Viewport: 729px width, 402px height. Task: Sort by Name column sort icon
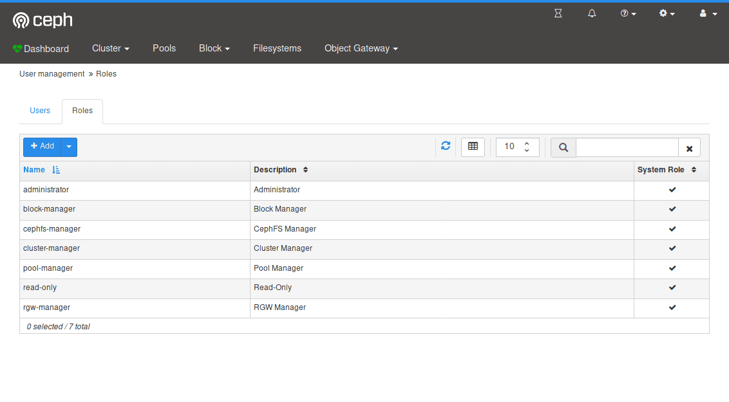(x=56, y=170)
